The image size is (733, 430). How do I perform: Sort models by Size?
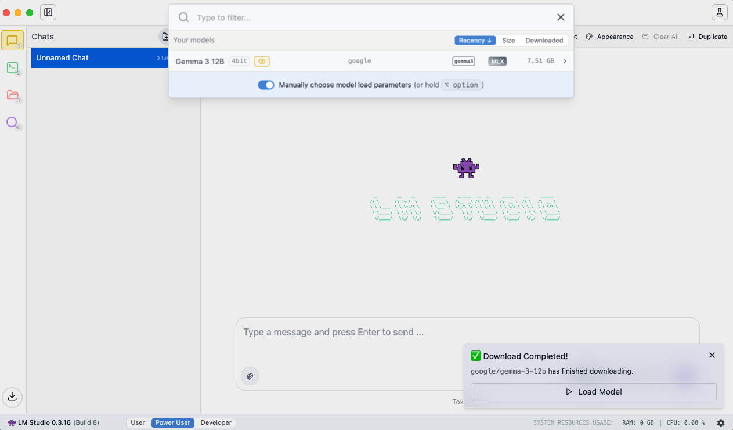(508, 40)
